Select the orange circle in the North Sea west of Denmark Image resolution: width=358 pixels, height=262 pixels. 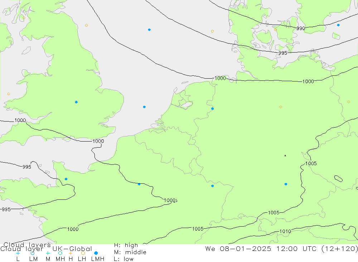click(212, 31)
